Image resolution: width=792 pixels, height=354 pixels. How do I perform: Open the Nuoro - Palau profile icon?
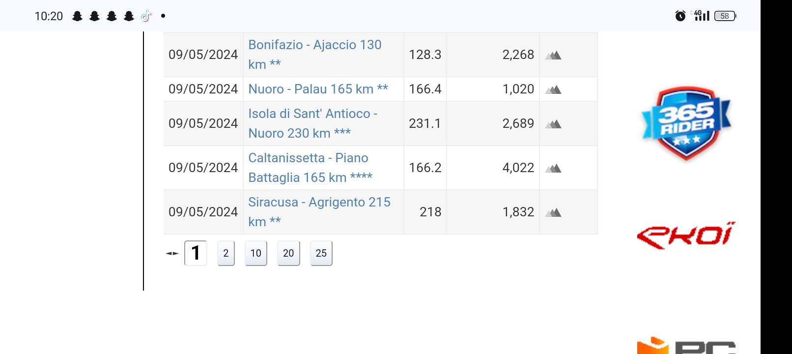click(x=553, y=89)
